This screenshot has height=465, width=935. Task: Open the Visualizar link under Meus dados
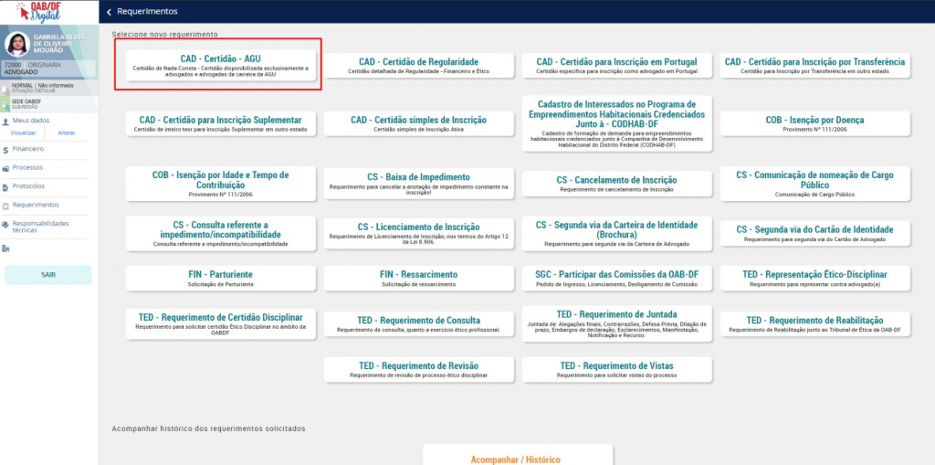pyautogui.click(x=24, y=133)
